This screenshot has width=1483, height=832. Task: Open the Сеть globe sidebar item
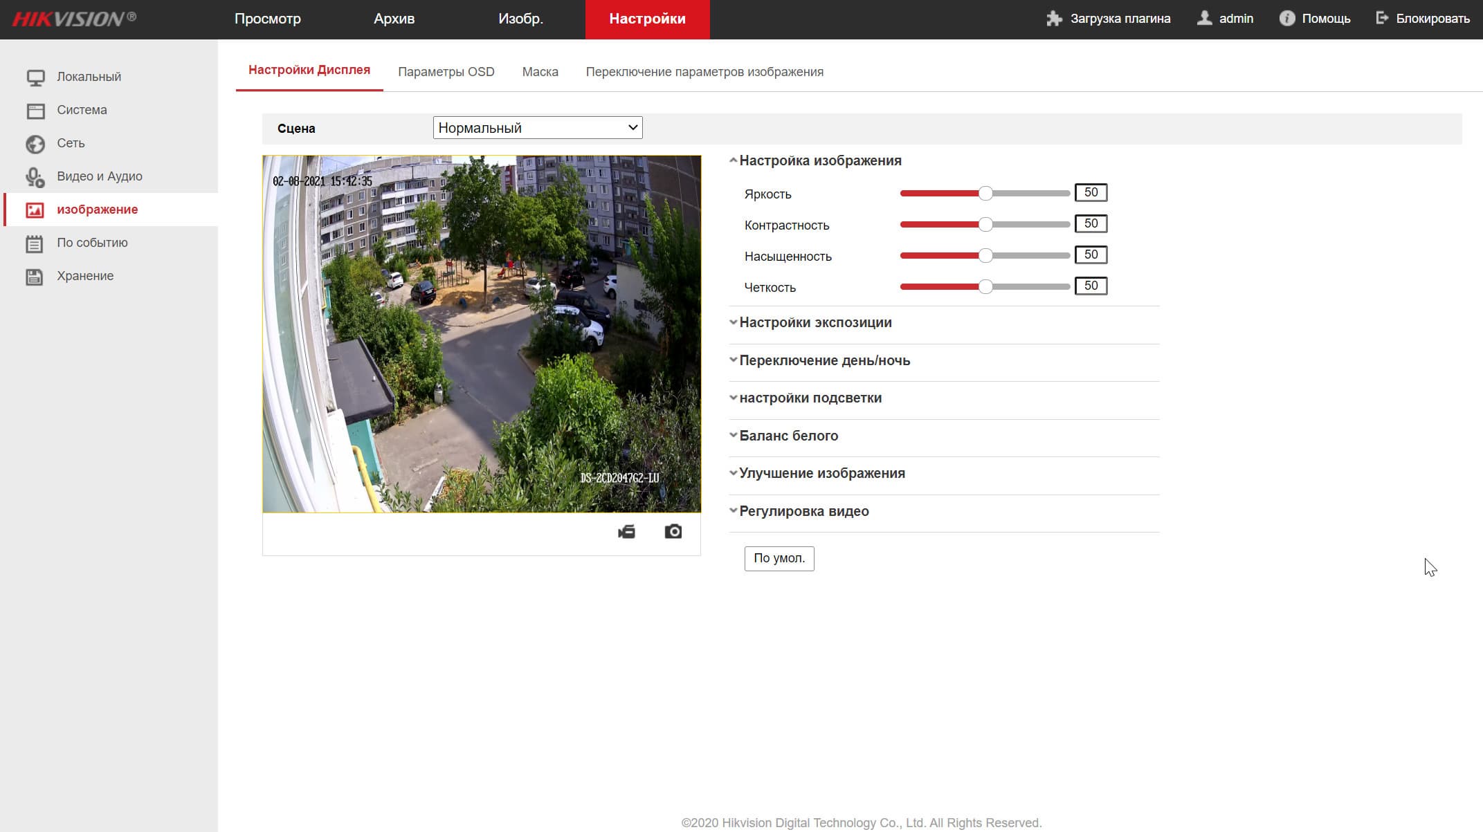[71, 143]
